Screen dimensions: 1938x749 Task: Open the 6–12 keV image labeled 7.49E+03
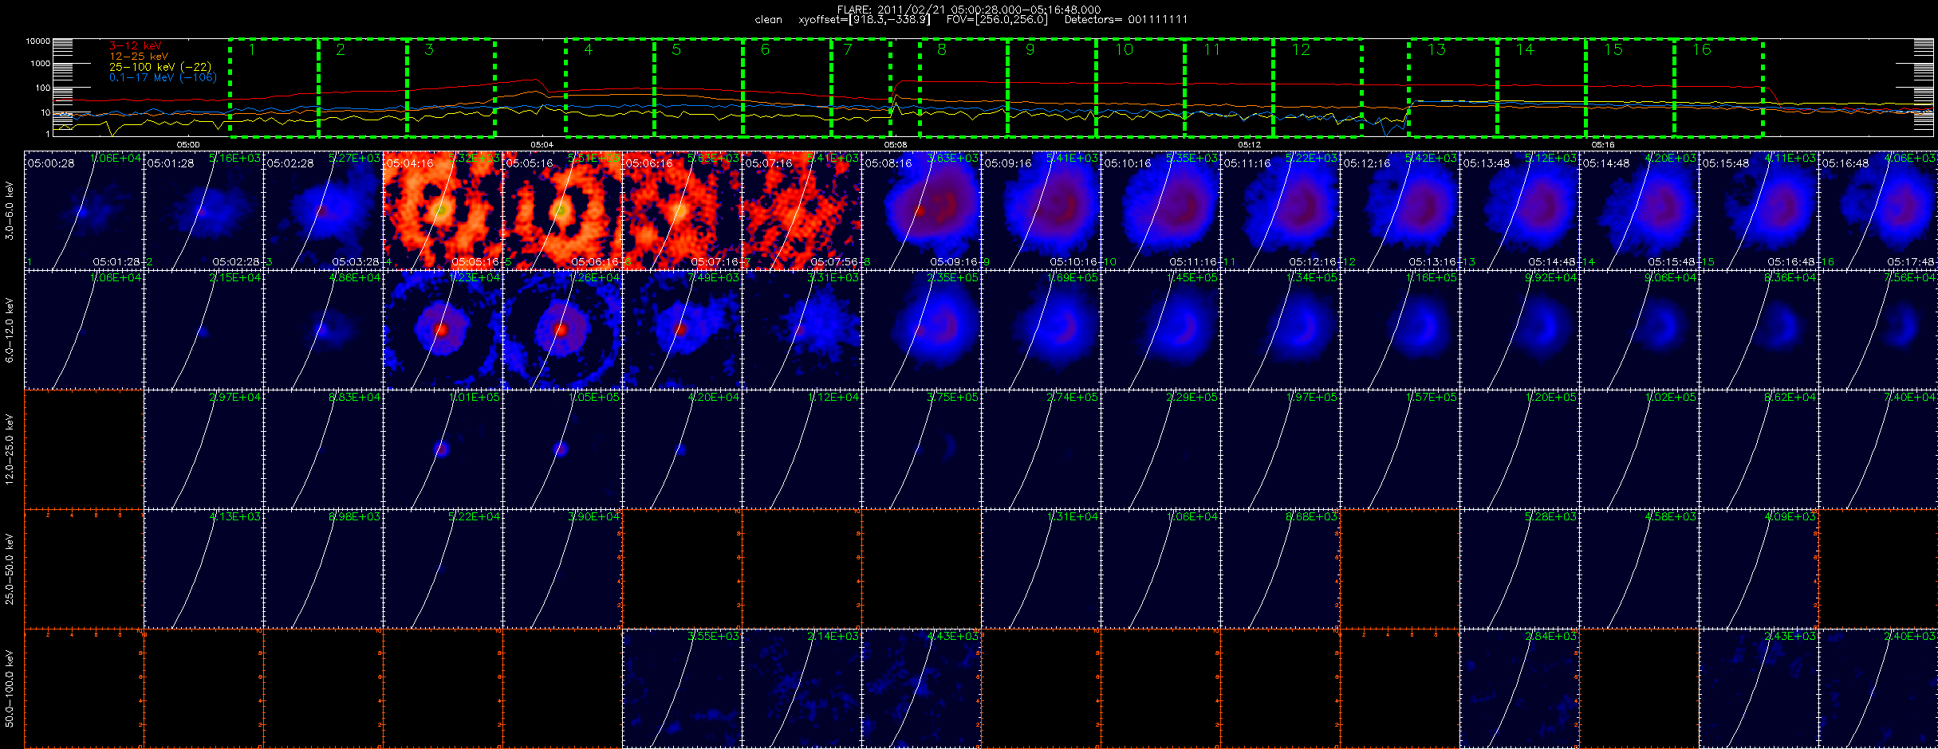[x=683, y=330]
